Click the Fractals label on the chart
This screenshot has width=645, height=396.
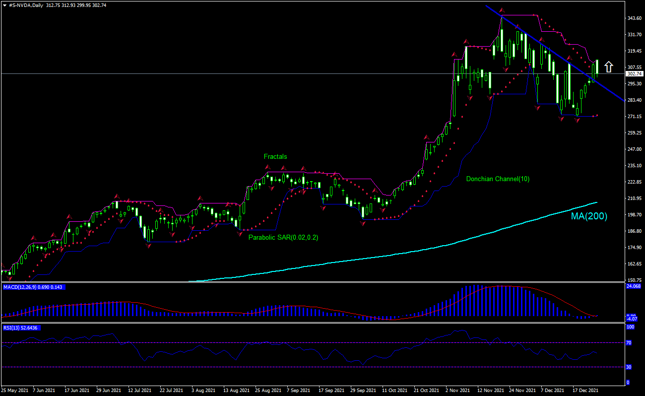pos(275,156)
